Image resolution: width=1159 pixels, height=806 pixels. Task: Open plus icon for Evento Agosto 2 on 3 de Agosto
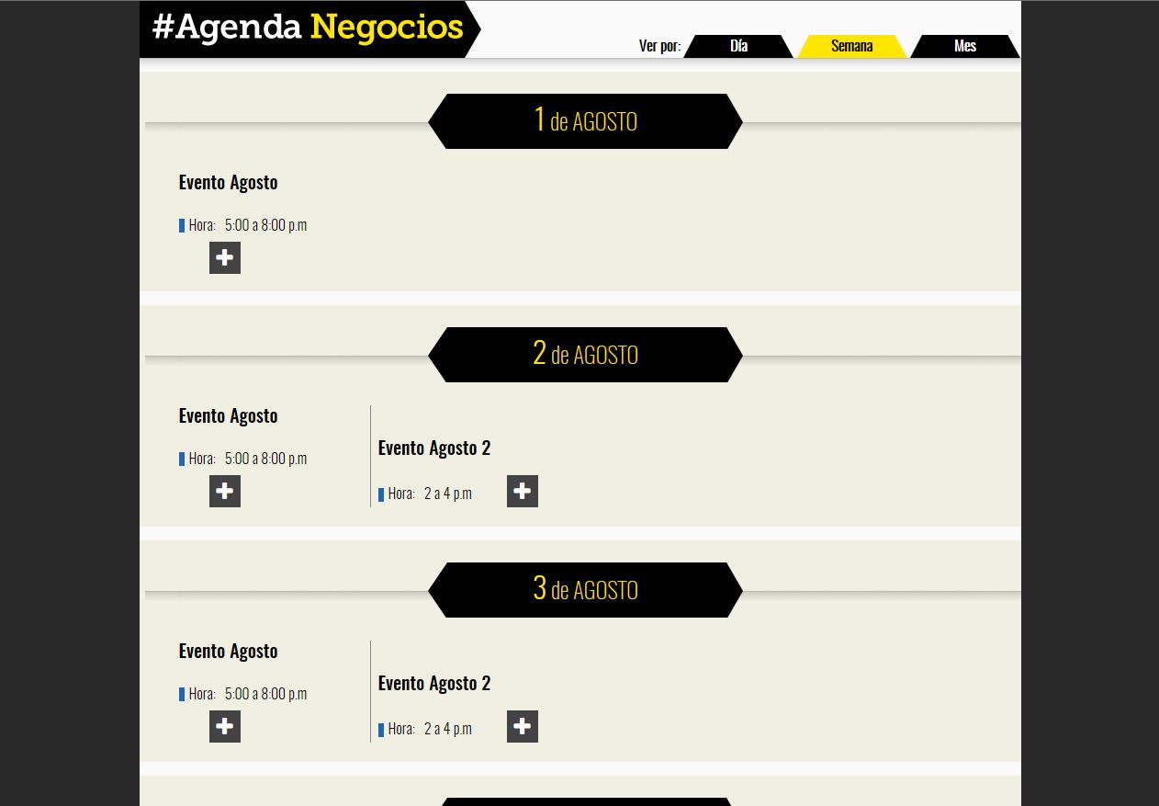click(523, 727)
